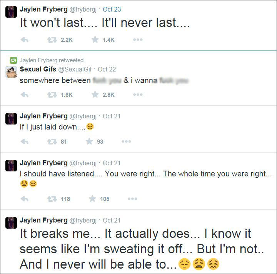Reply to the Sexual Gifs retweet
Image resolution: width=277 pixels, height=274 pixels.
tap(24, 95)
